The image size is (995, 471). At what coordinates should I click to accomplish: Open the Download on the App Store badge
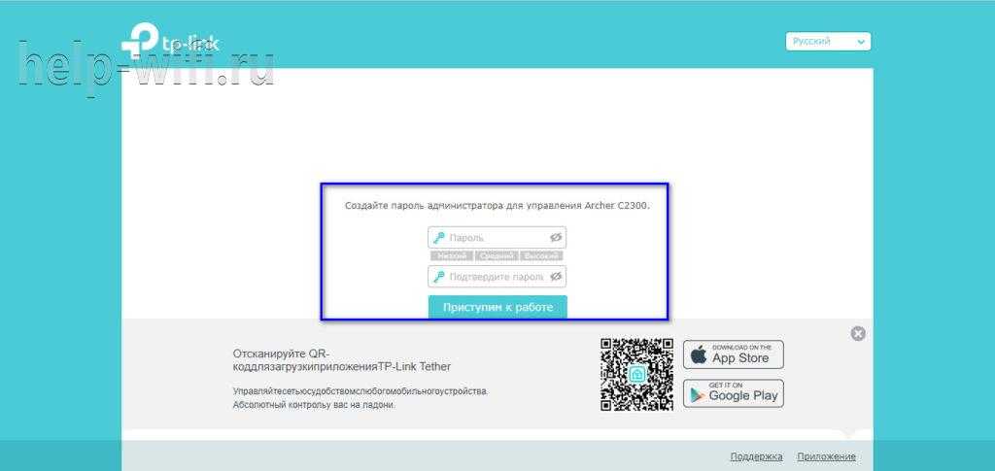pos(734,354)
